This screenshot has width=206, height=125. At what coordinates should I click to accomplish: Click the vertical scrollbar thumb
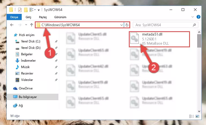click(x=199, y=41)
